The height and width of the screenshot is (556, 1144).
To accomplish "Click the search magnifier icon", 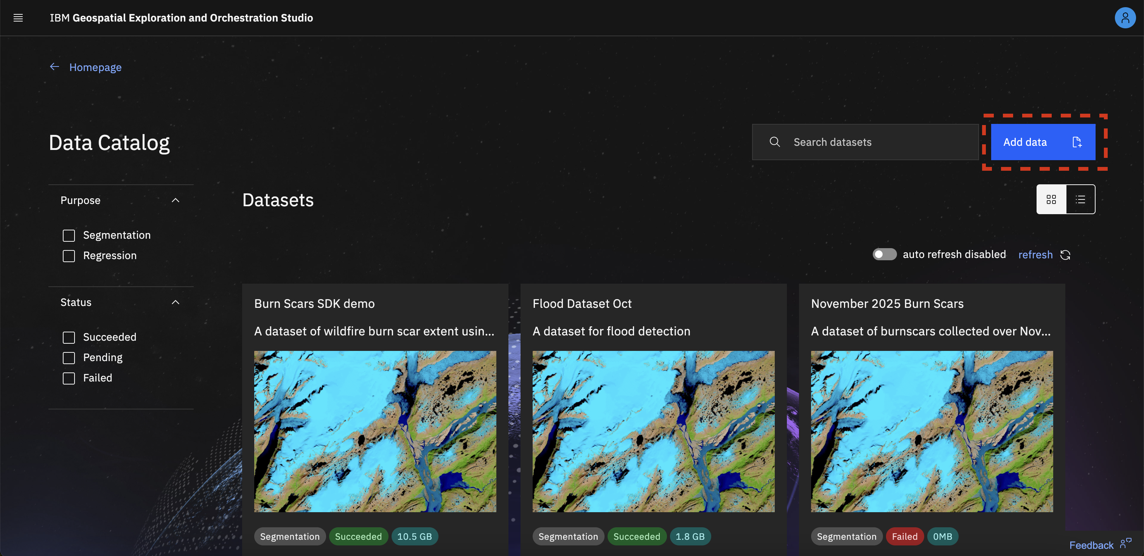I will coord(774,142).
